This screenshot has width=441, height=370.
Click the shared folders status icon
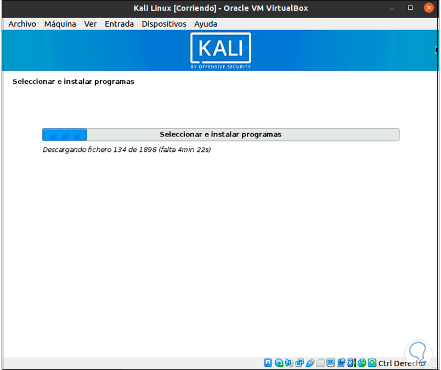point(320,363)
